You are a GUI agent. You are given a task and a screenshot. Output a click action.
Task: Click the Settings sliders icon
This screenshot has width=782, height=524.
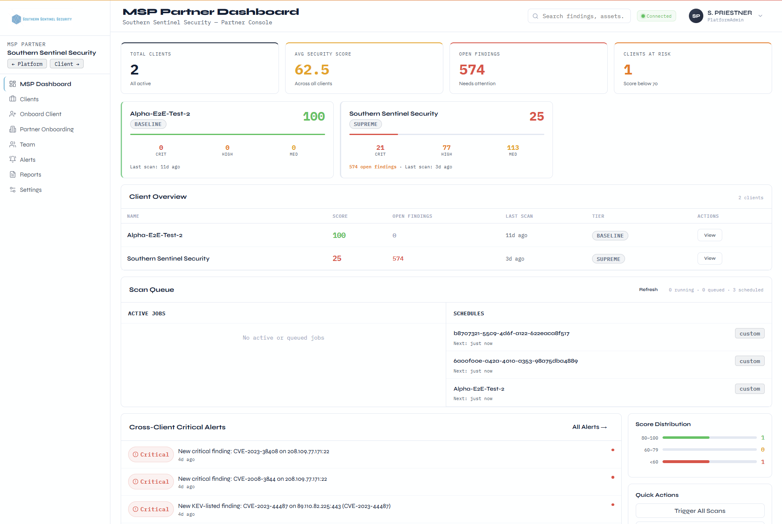click(x=13, y=190)
